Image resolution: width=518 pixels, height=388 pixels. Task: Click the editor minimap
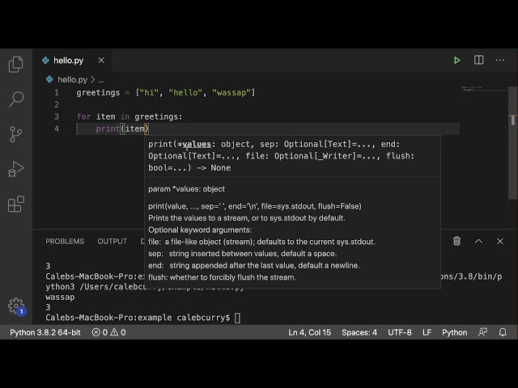(x=484, y=88)
